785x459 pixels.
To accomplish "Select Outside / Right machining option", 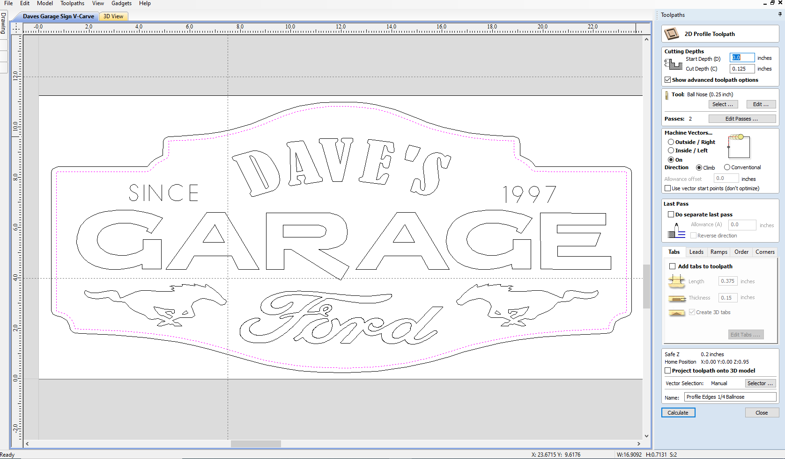I will coord(671,142).
